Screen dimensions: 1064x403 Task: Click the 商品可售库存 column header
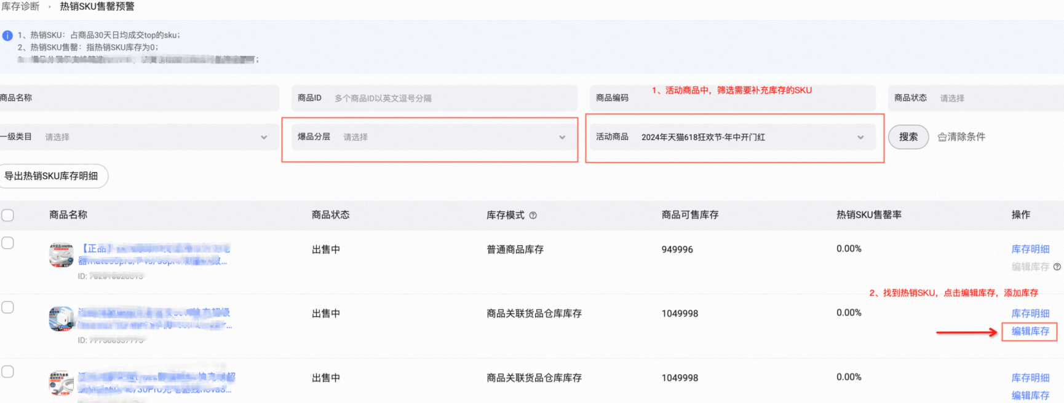(690, 215)
